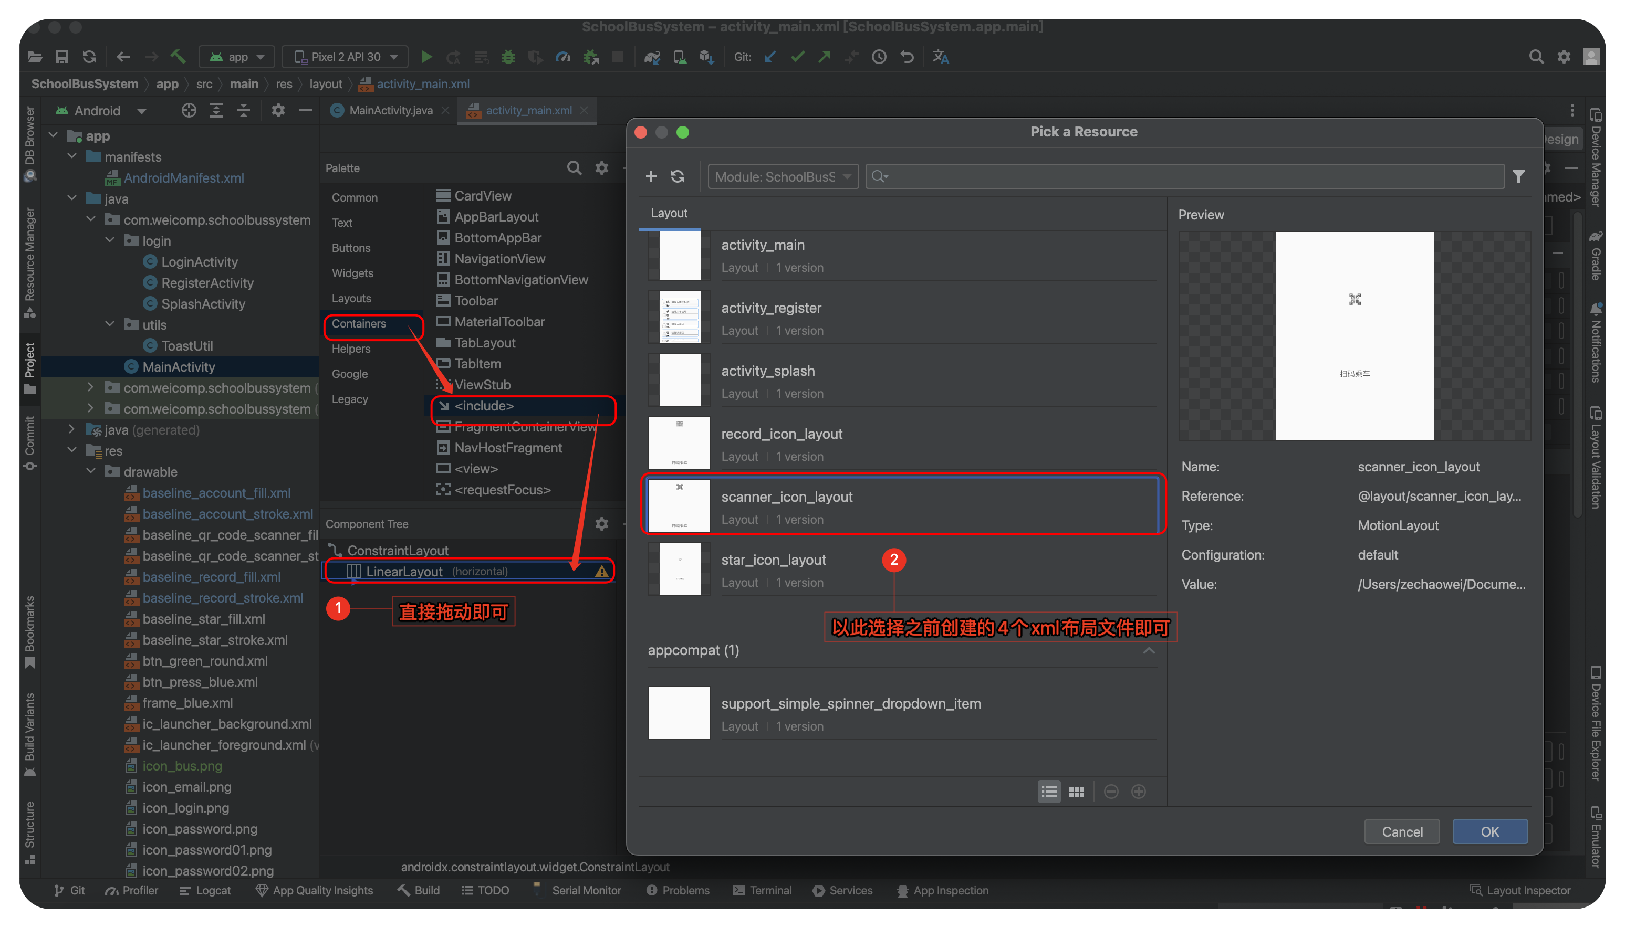The width and height of the screenshot is (1625, 928).
Task: Open IDE settings gear icon top right
Action: 1564,57
